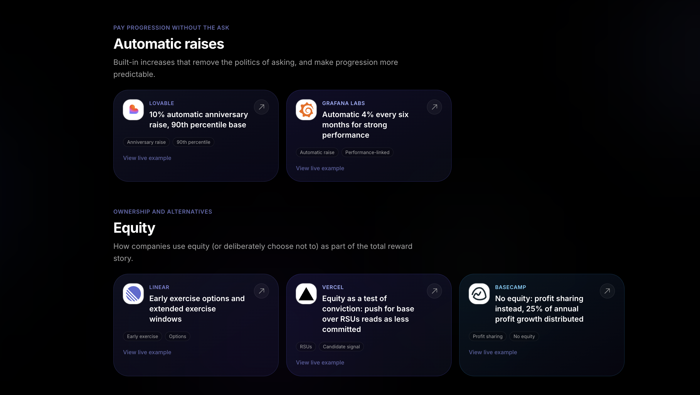
Task: View live example for Basecamp
Action: pyautogui.click(x=493, y=352)
